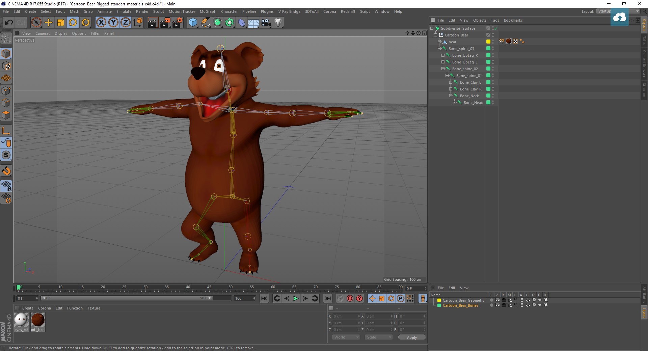The image size is (648, 351).
Task: Toggle Subdivision Surface enable checkmark
Action: [x=496, y=28]
